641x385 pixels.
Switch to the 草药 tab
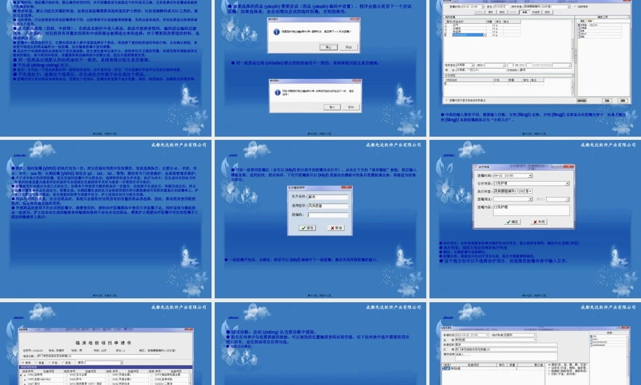point(524,12)
